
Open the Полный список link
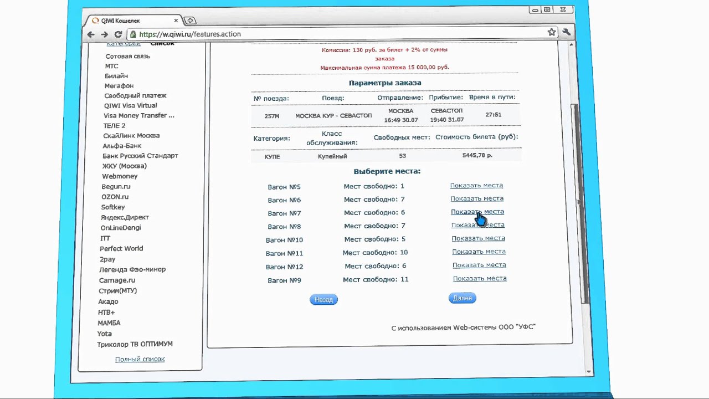(x=140, y=359)
